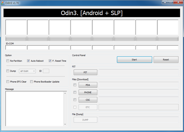
Task: Tick the Dump checkbox
Action: click(x=8, y=71)
